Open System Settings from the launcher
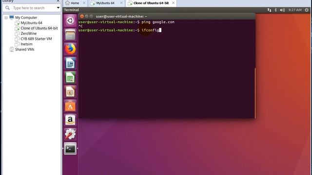 pyautogui.click(x=70, y=134)
